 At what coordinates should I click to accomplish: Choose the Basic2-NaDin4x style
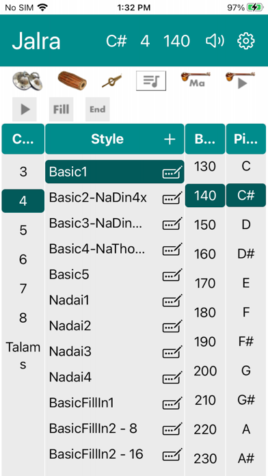[98, 198]
